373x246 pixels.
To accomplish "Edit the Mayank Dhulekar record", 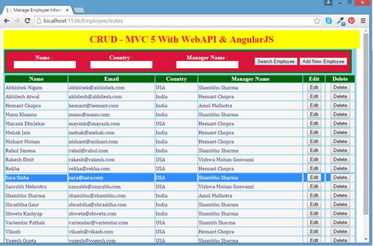I will [x=314, y=123].
